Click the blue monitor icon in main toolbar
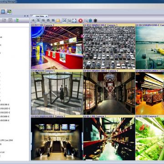This screenshot has width=164, height=164. point(3,11)
